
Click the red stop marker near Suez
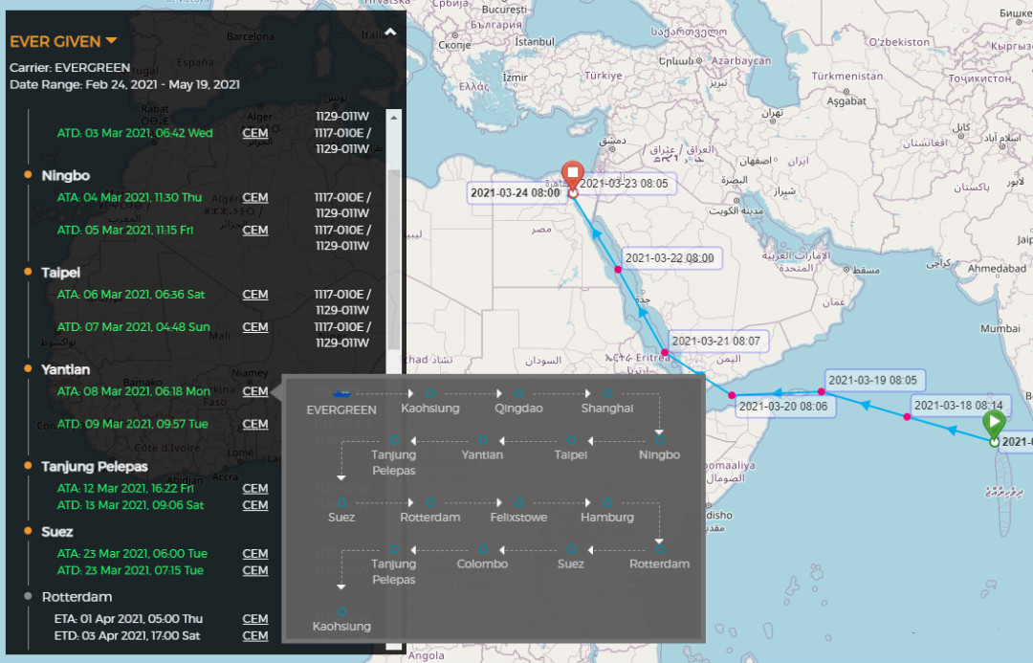[x=571, y=173]
